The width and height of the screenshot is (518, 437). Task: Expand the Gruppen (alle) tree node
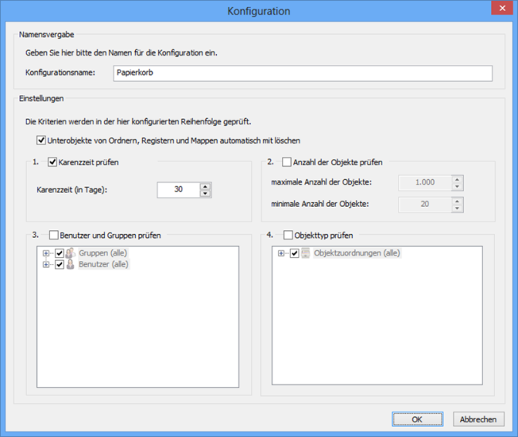pyautogui.click(x=46, y=253)
